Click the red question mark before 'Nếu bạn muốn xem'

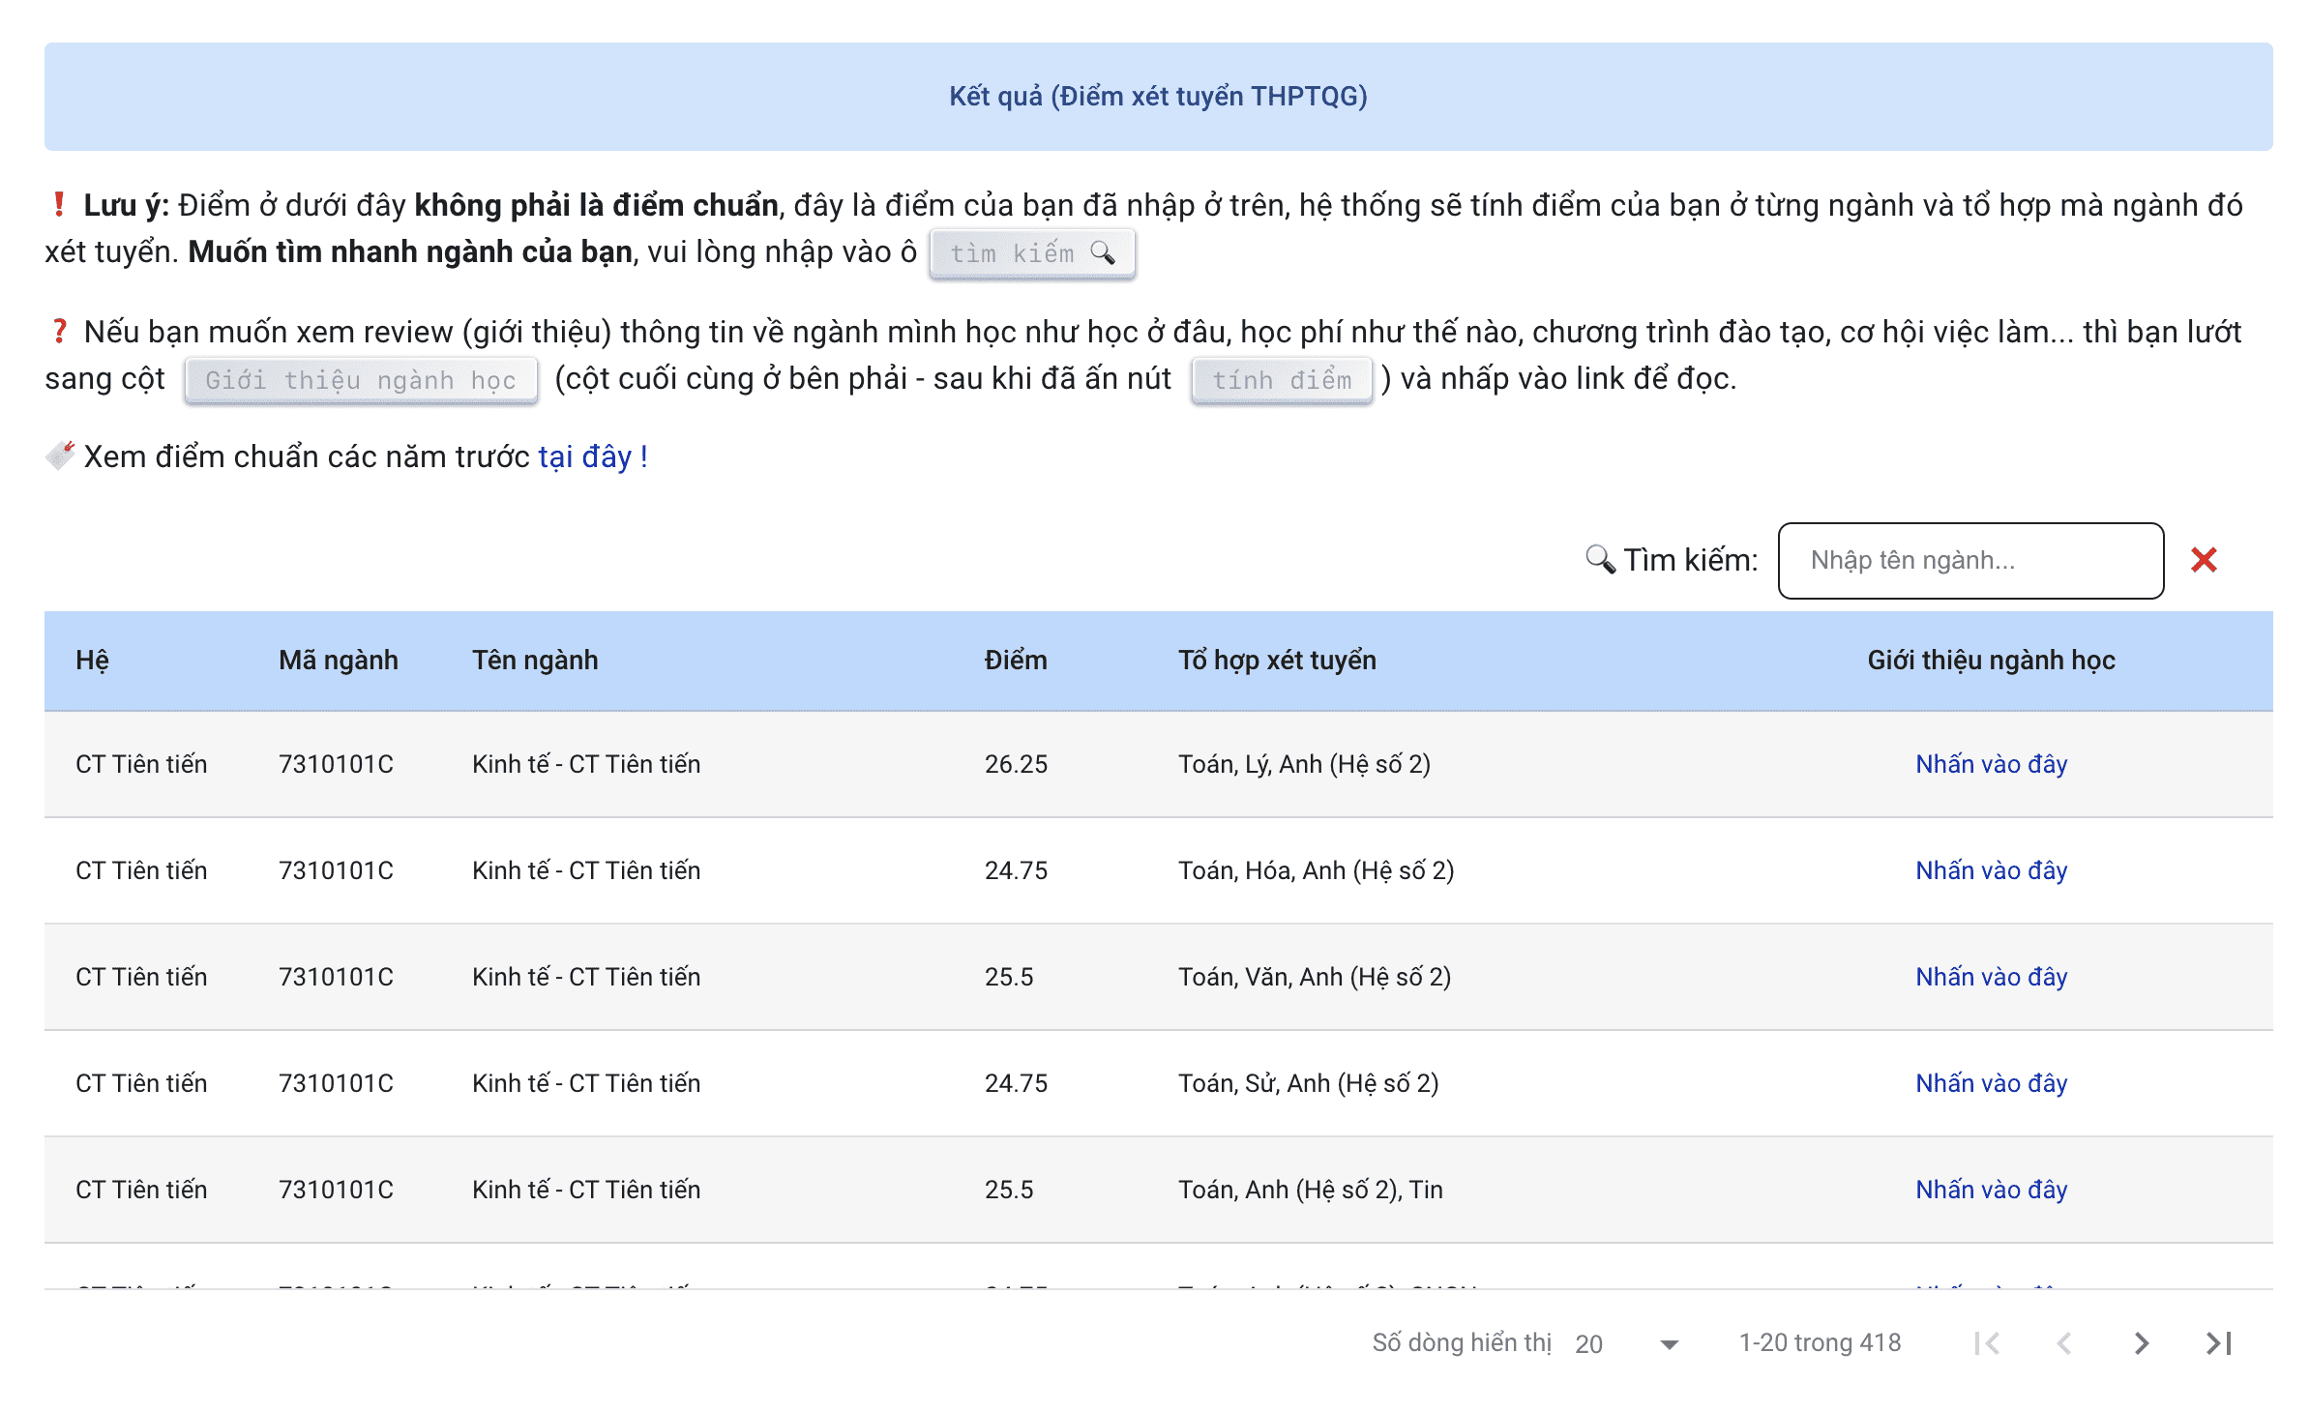[x=59, y=331]
